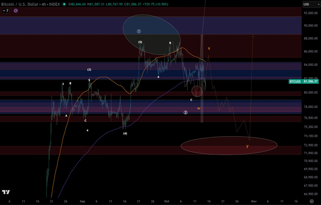This screenshot has height=205, width=321.
Task: Click the 69,900.00 price axis label
Action: [311, 169]
